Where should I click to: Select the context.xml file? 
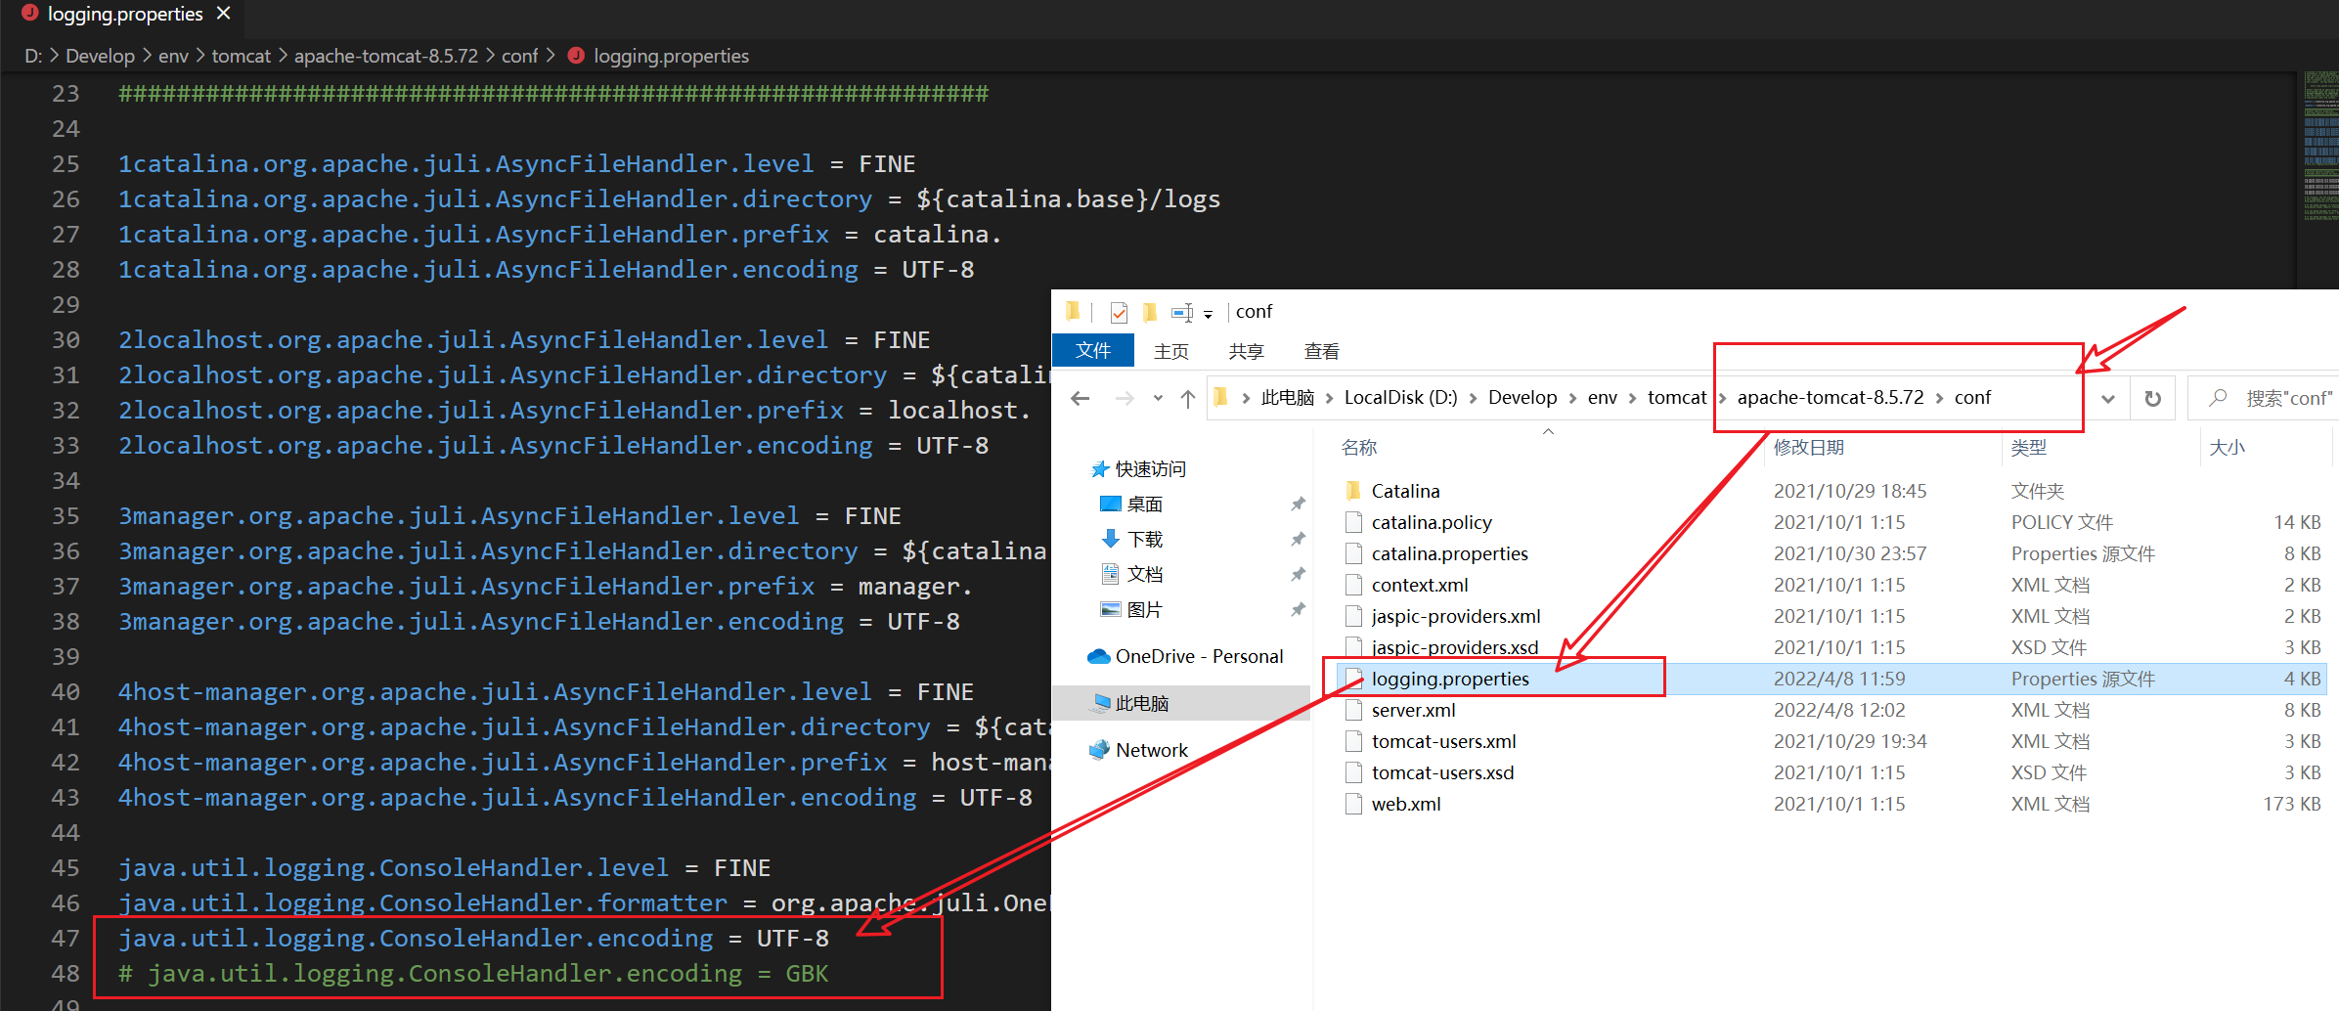pyautogui.click(x=1420, y=585)
